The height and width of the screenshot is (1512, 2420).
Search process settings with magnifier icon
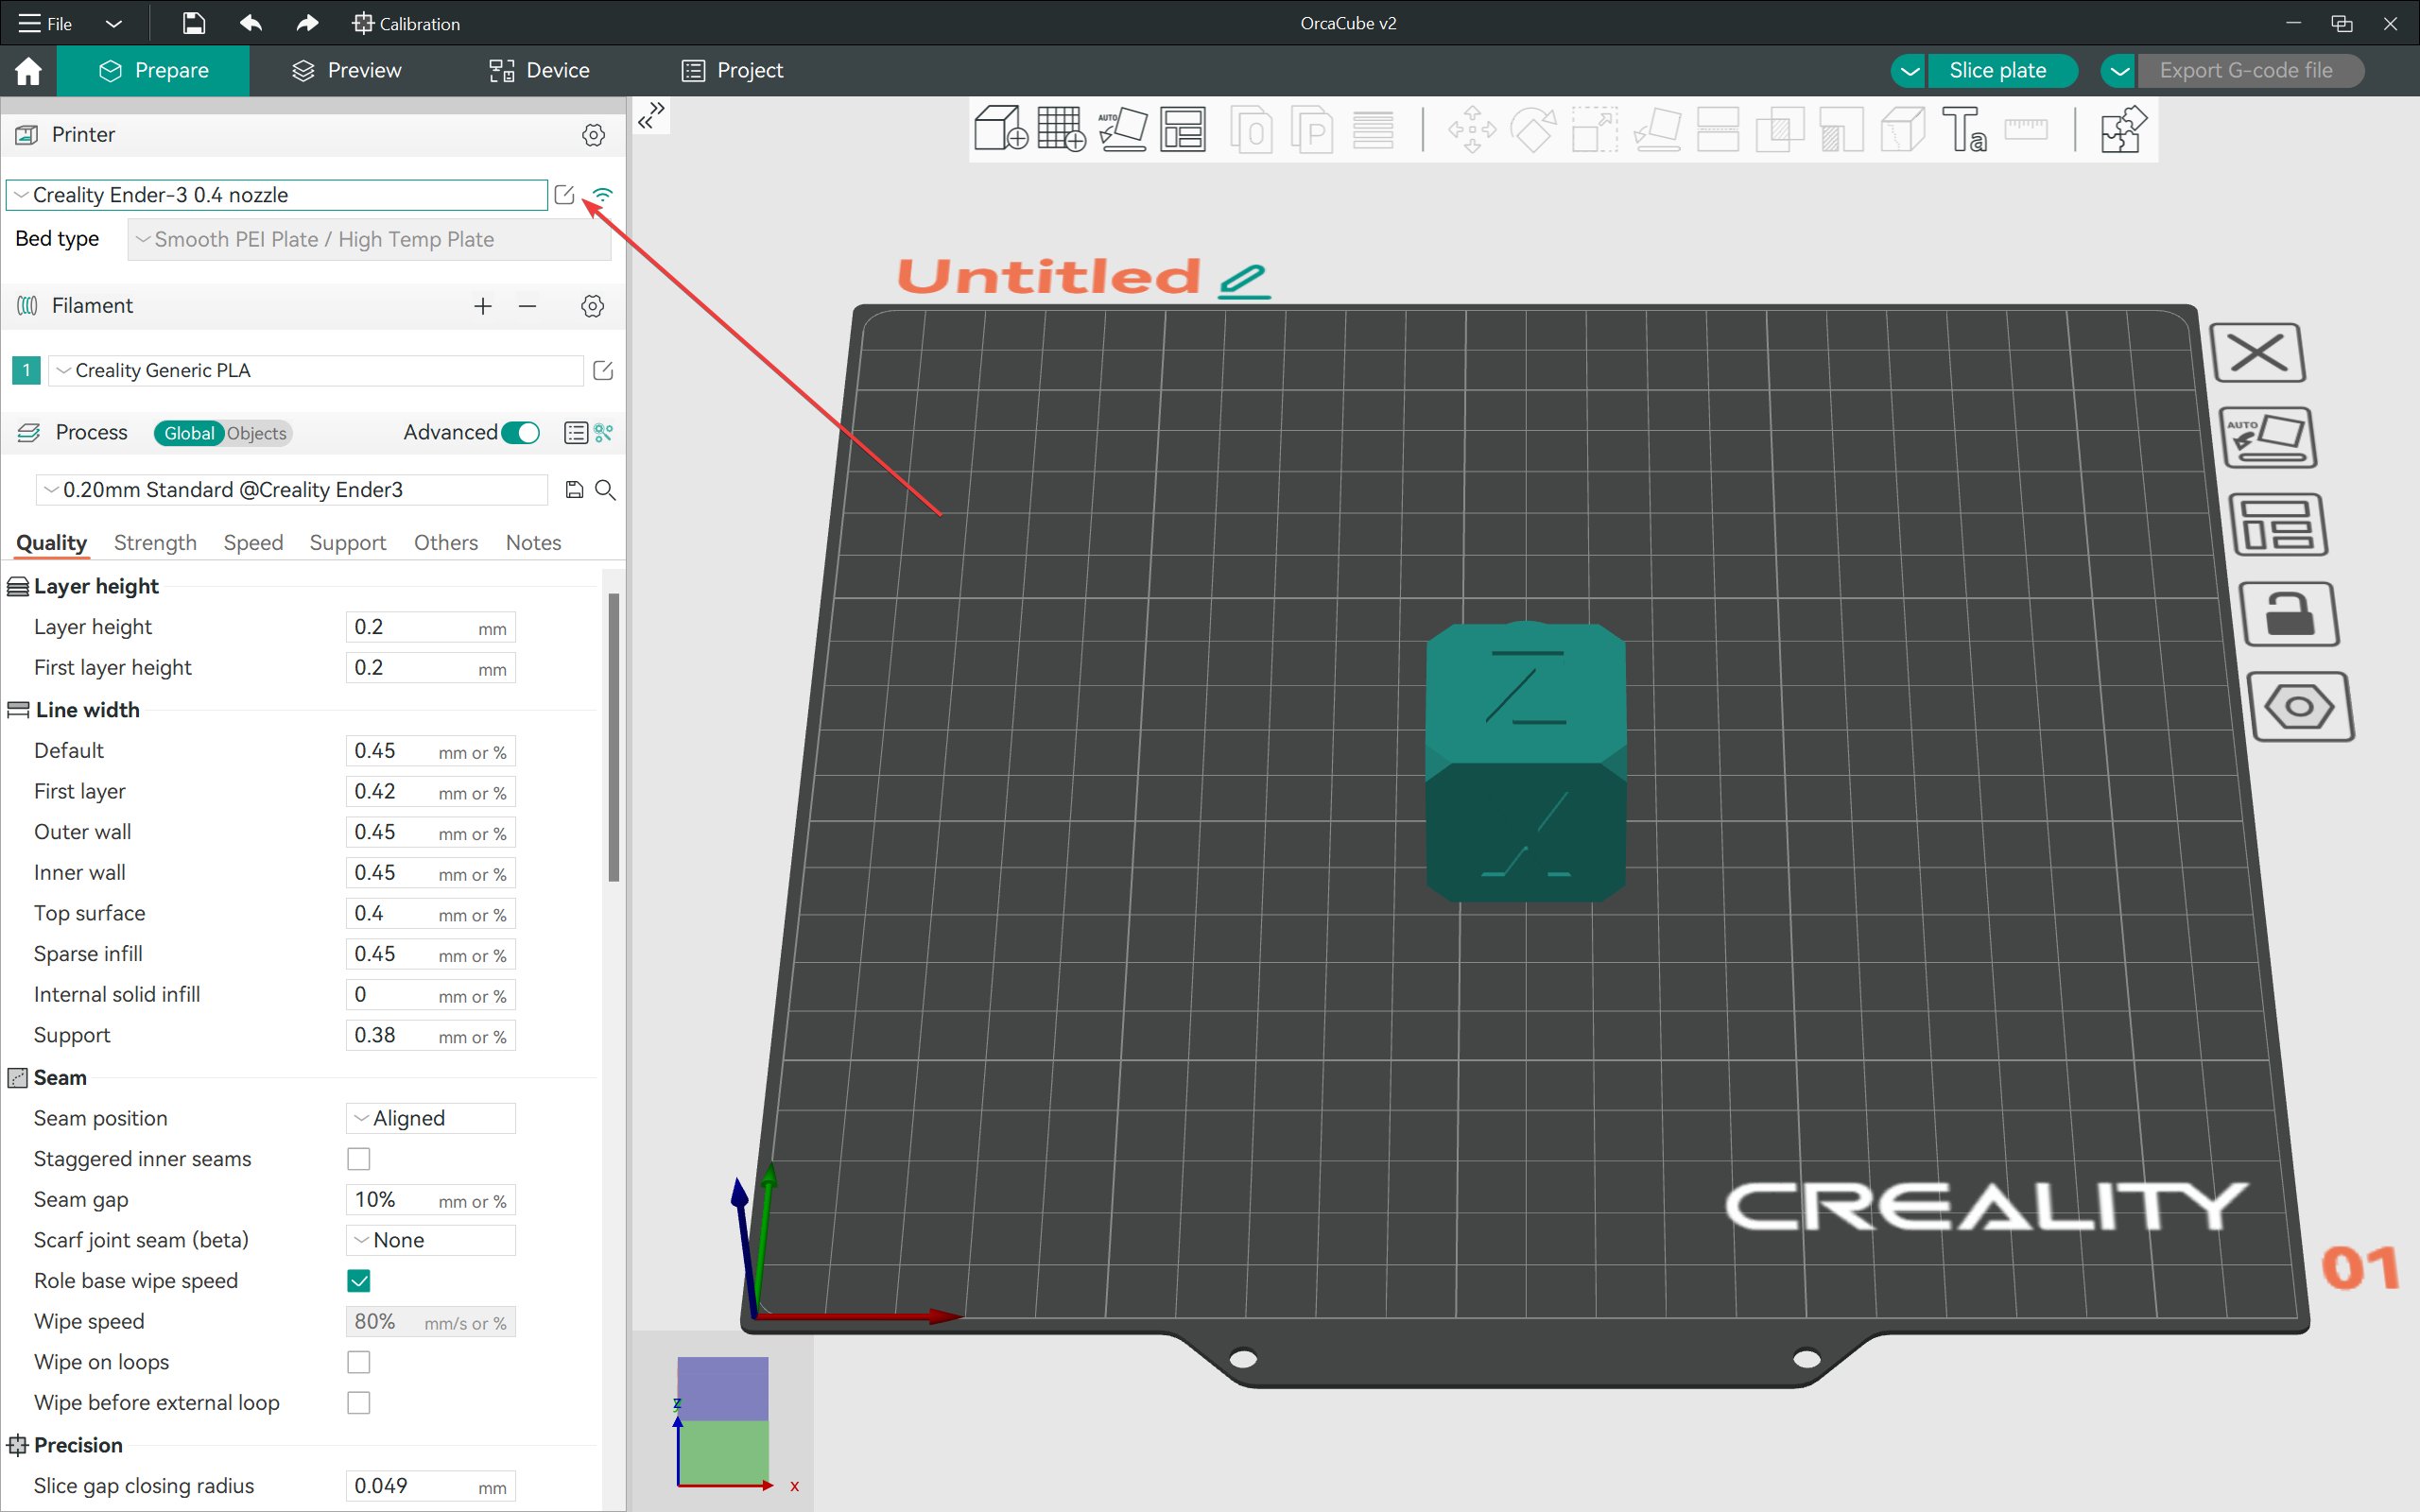[x=605, y=490]
